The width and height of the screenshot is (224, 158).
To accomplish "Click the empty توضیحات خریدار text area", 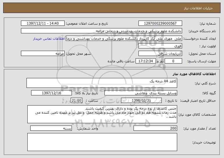I will 102,142.
